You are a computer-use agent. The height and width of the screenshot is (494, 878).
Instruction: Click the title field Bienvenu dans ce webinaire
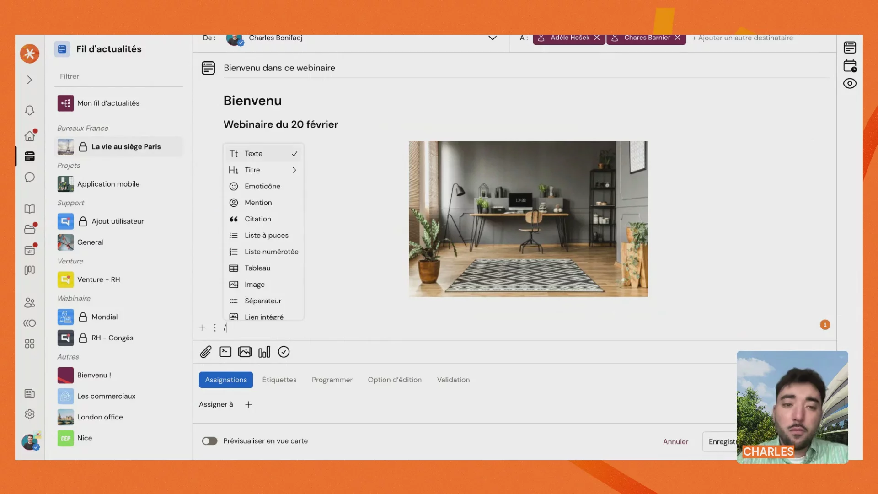click(526, 68)
